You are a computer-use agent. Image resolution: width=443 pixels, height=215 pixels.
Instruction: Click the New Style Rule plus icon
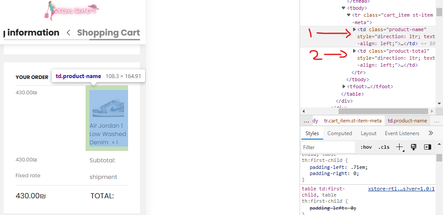(x=400, y=147)
